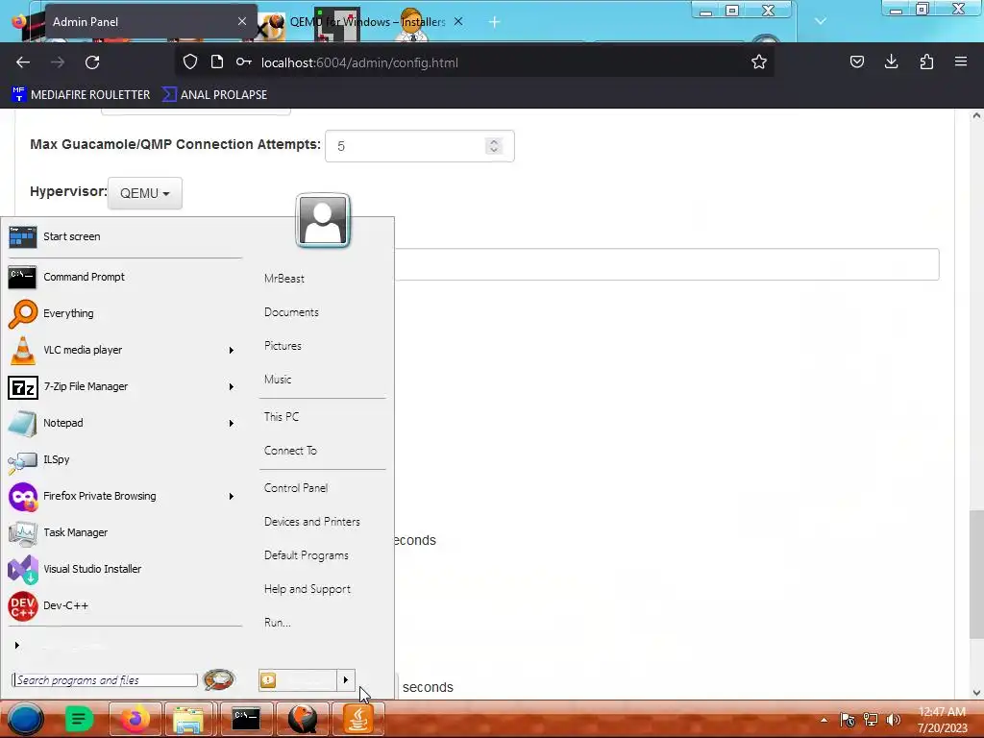Click the Start orb on taskbar

pyautogui.click(x=25, y=719)
